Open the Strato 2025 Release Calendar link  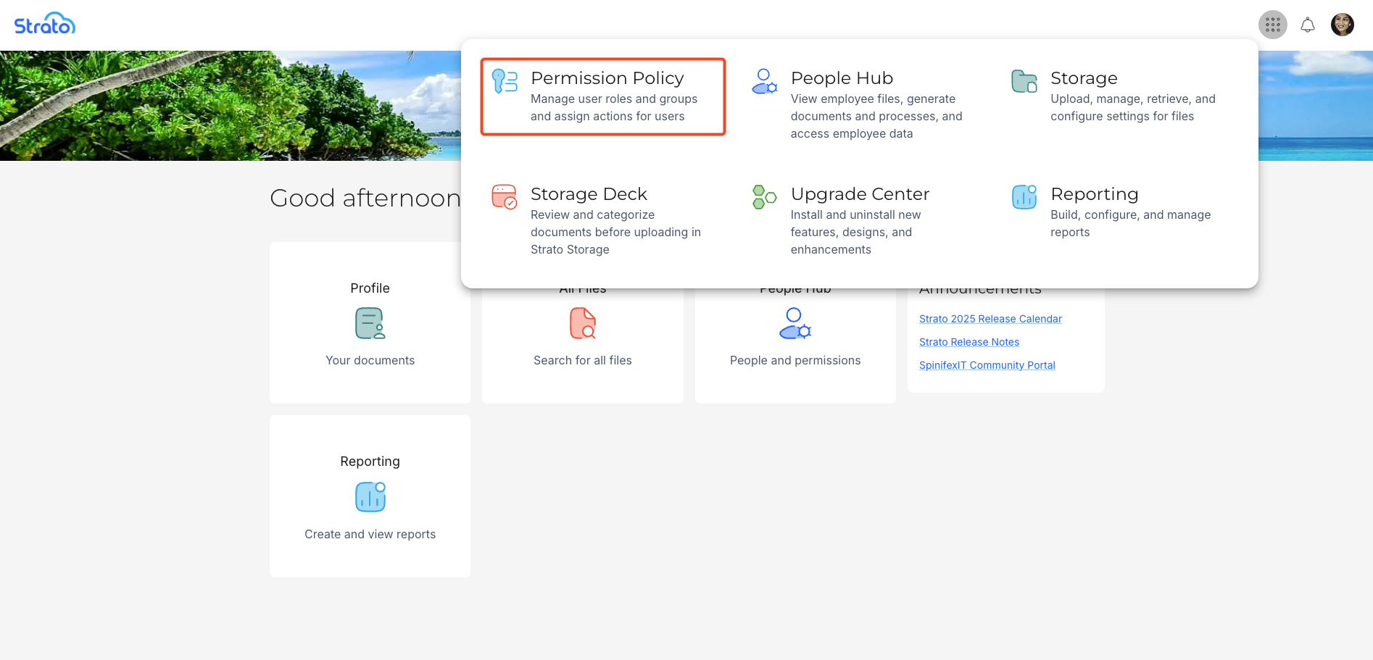point(990,319)
